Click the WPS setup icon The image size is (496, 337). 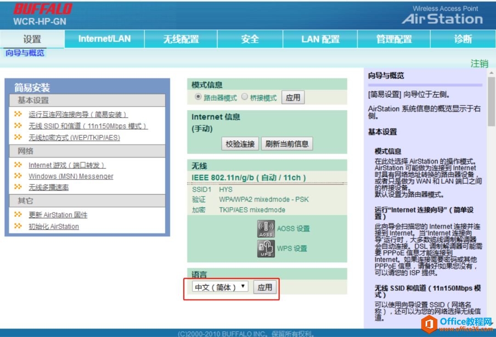click(266, 249)
